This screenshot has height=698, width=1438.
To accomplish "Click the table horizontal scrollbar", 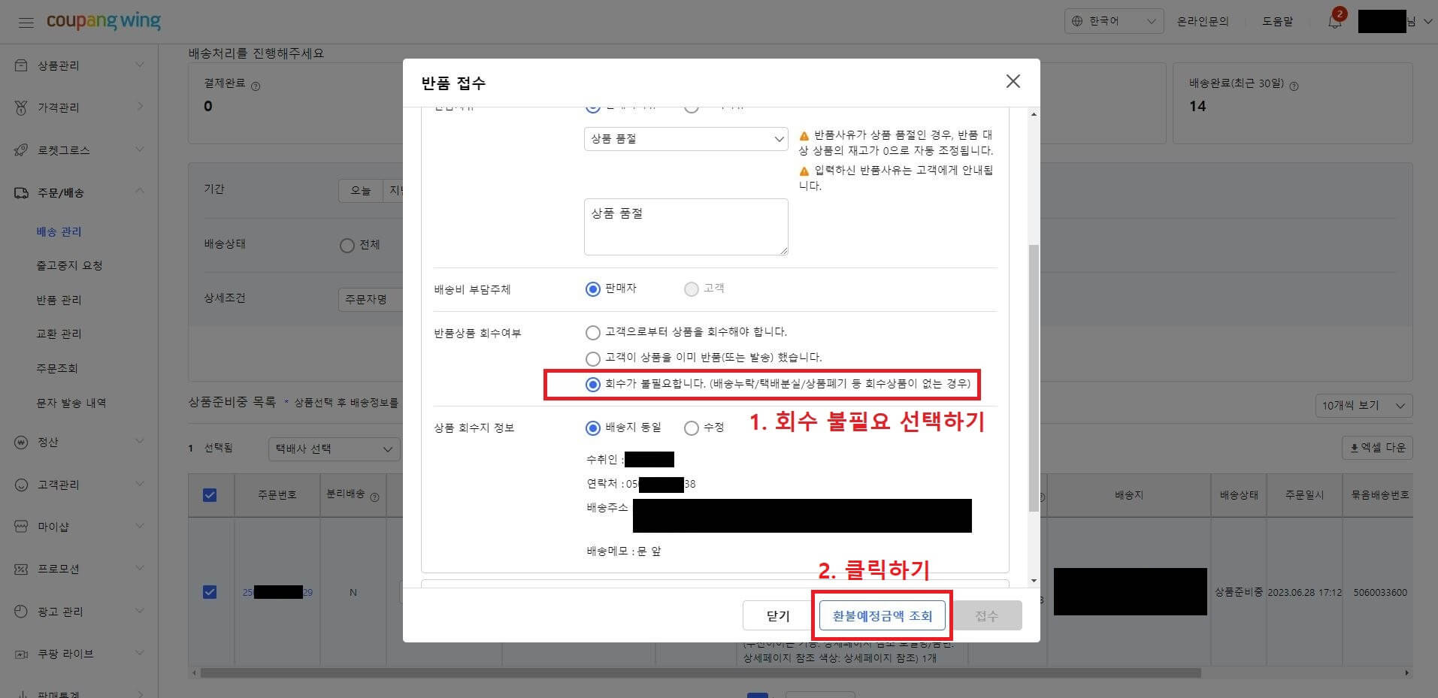I will pos(700,672).
